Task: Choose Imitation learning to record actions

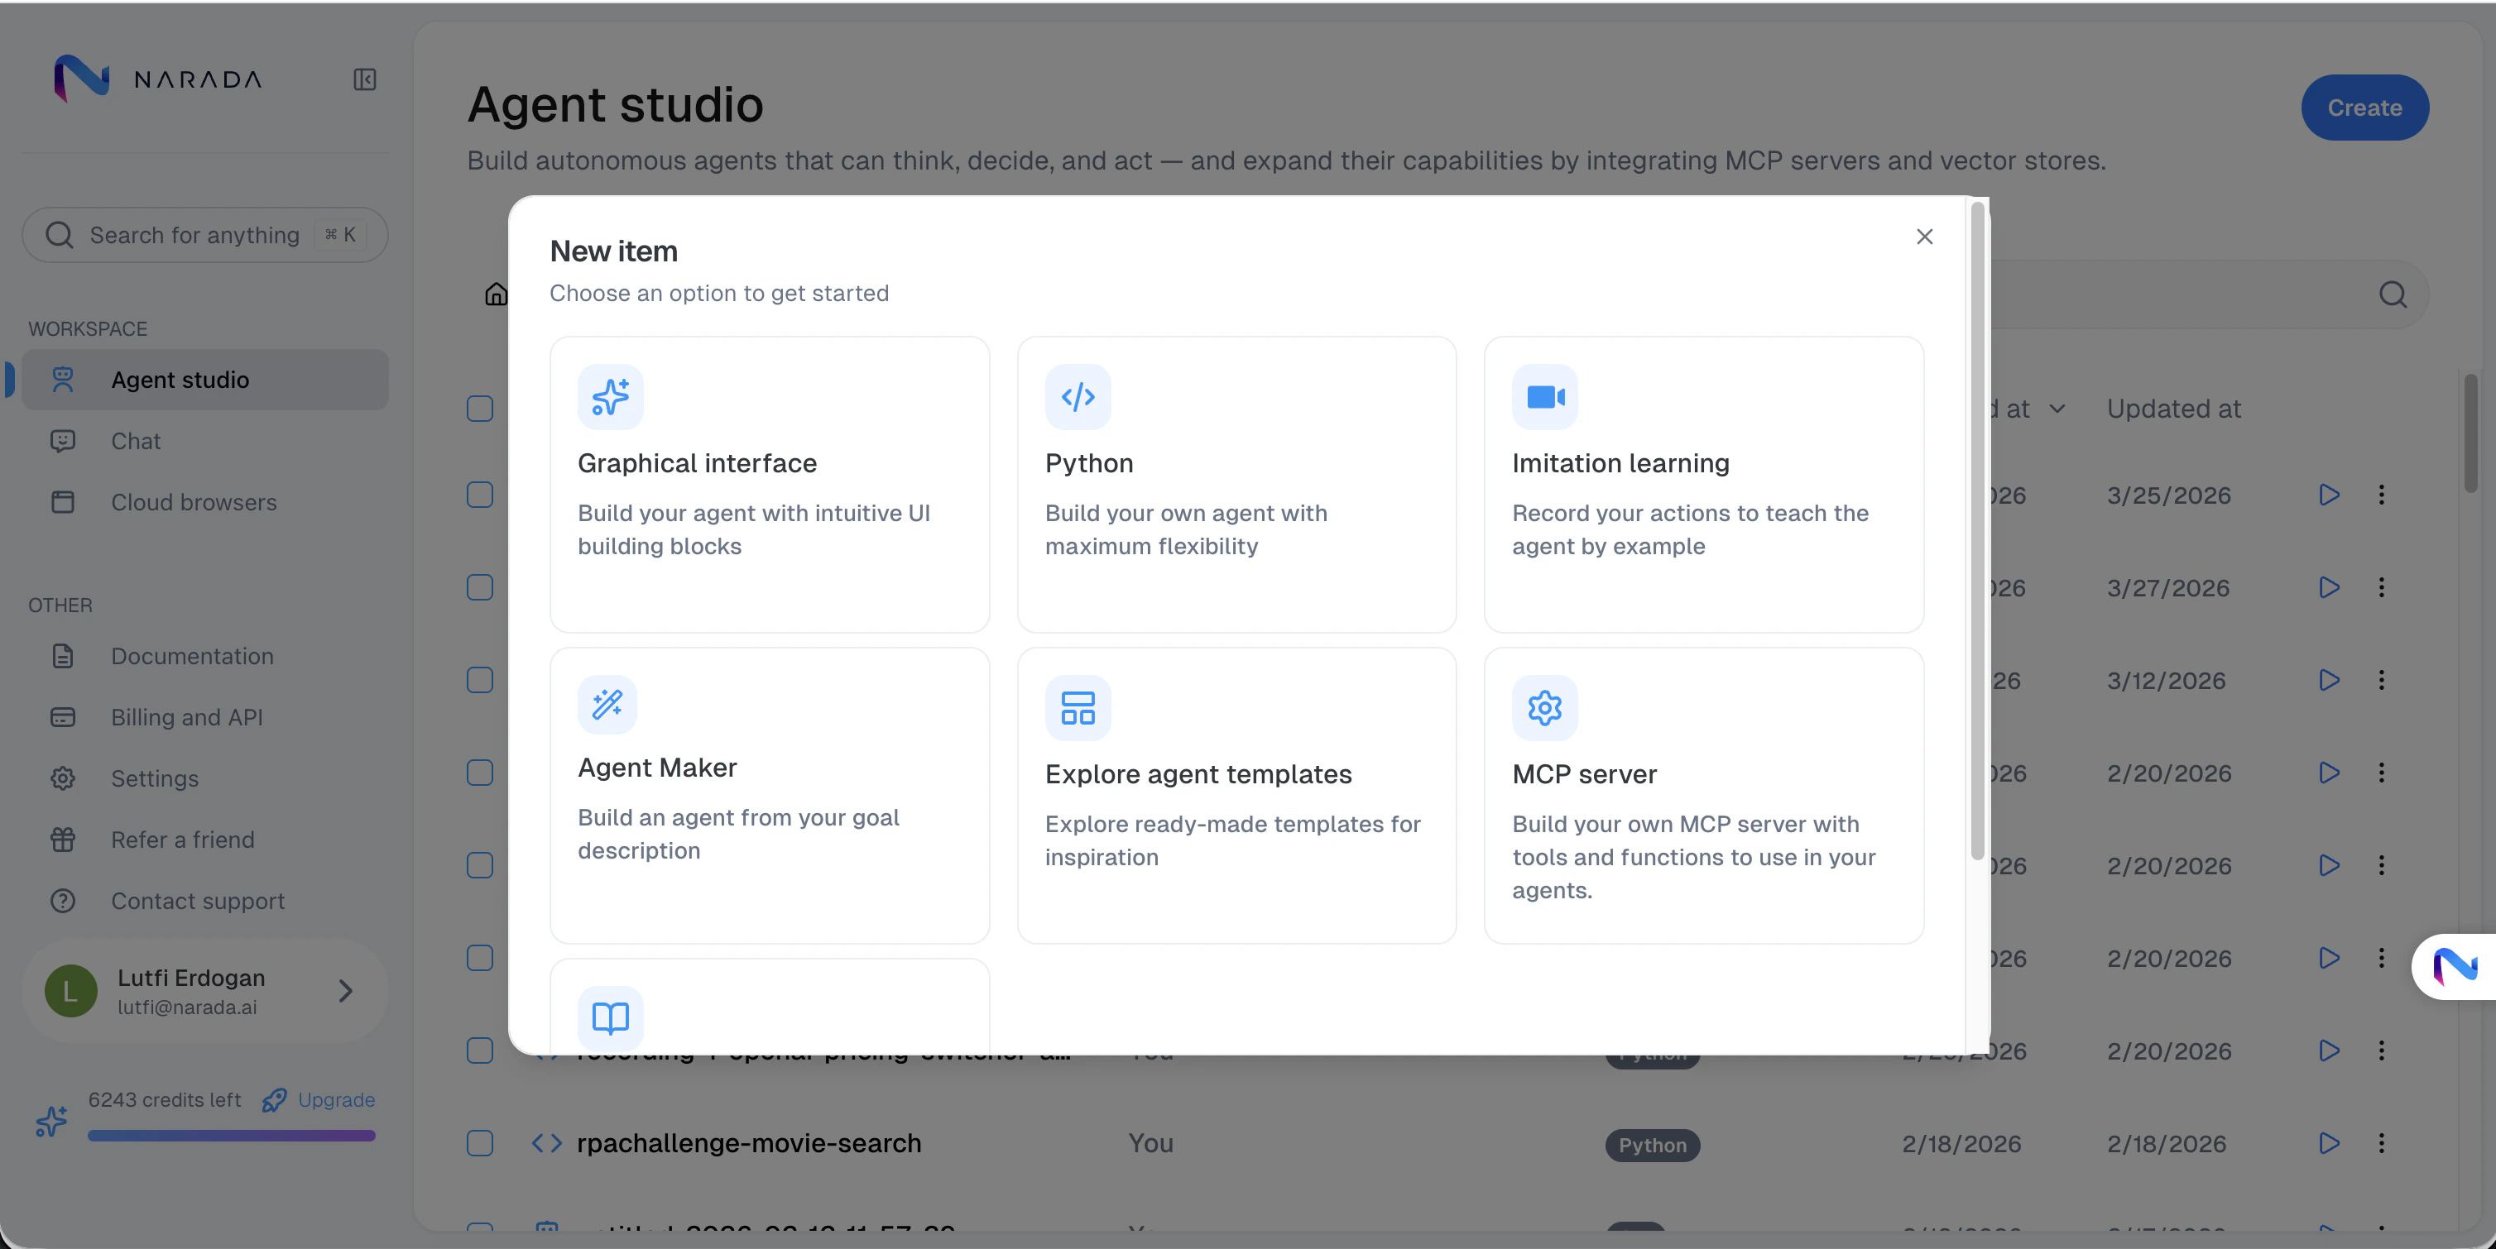Action: click(1703, 484)
